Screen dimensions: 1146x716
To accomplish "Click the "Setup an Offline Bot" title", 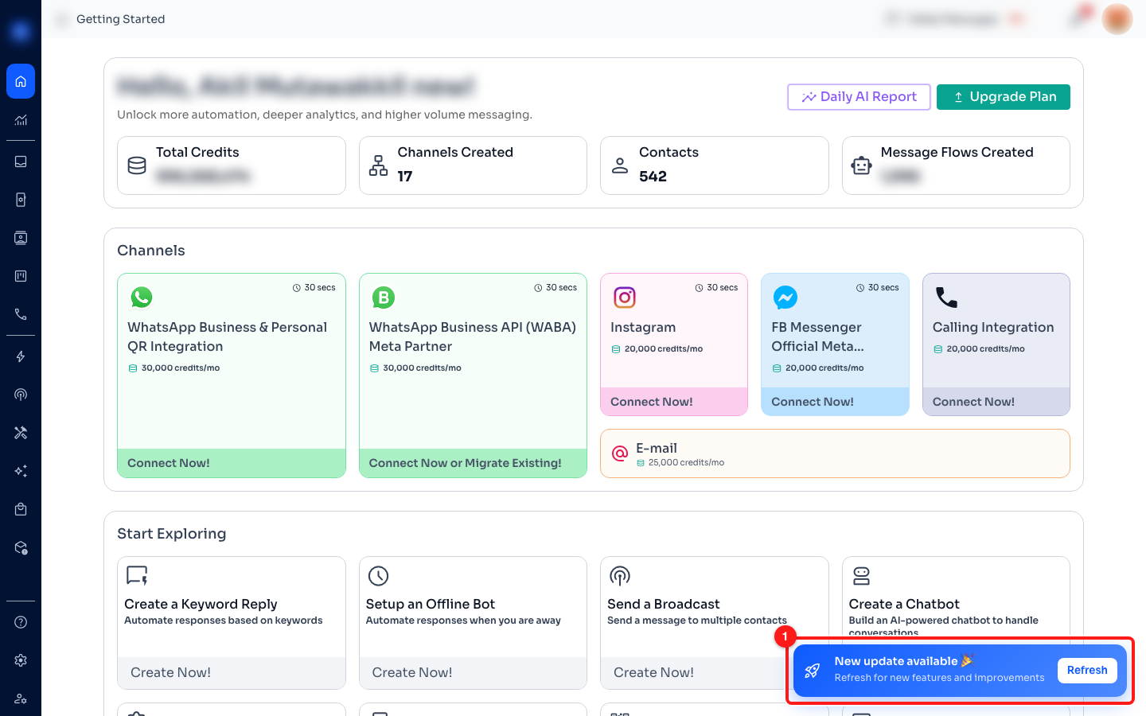I will pos(431,604).
